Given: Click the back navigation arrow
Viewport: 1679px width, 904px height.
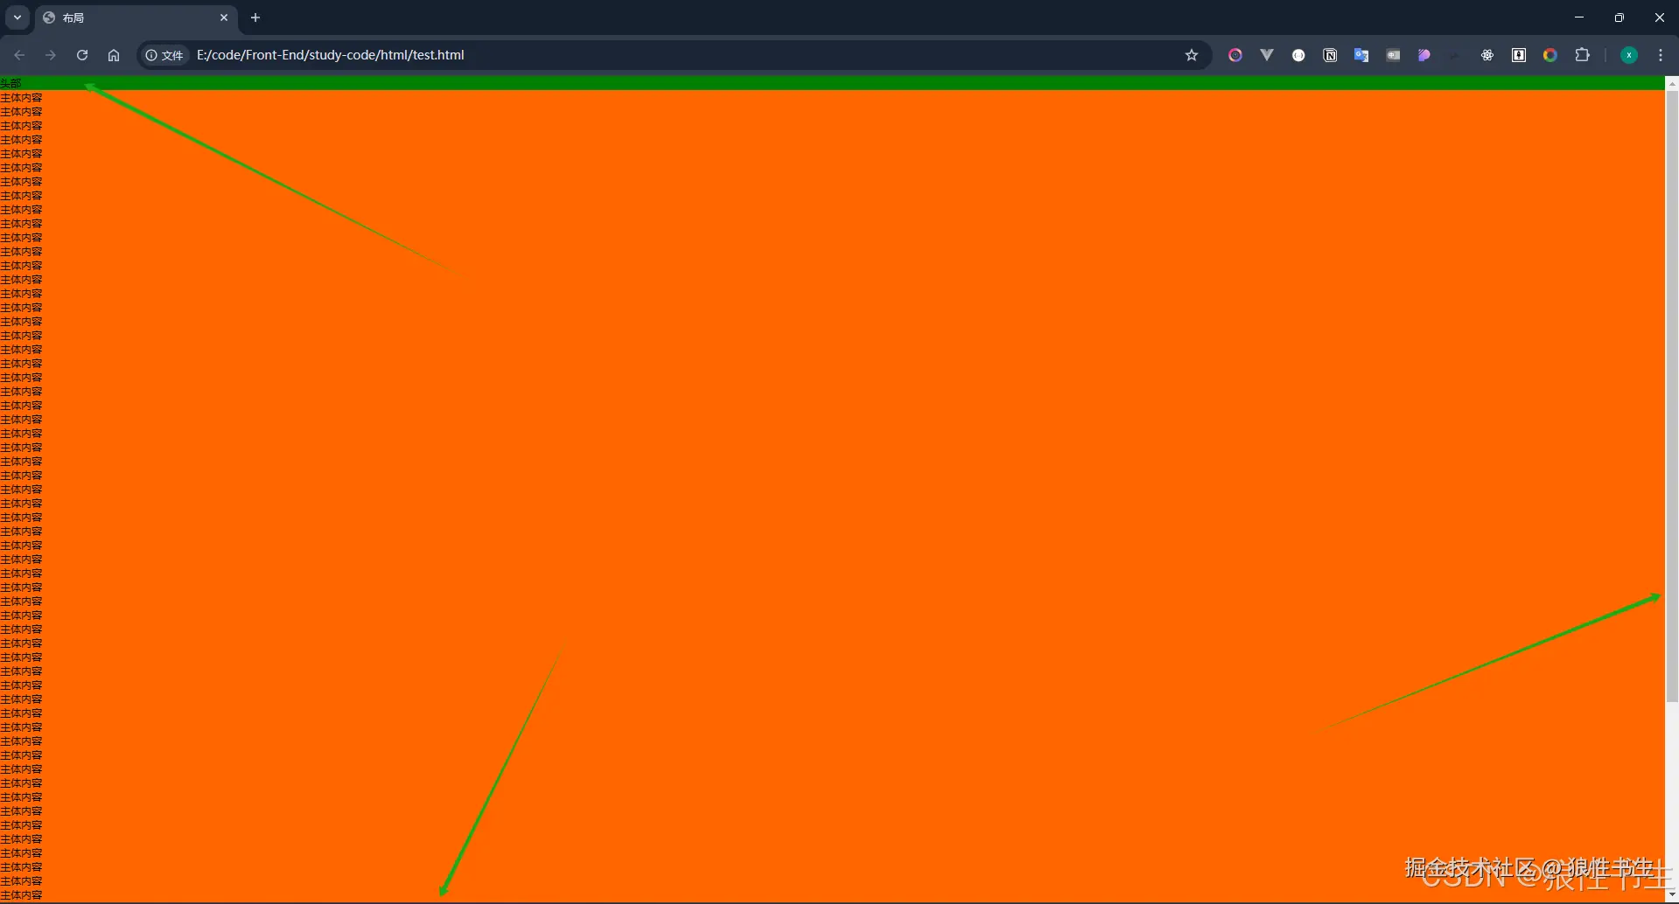Looking at the screenshot, I should pos(19,55).
